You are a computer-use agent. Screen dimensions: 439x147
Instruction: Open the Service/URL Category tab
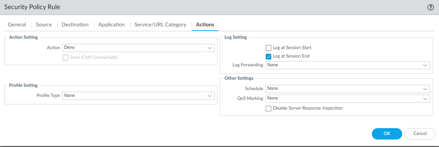160,25
